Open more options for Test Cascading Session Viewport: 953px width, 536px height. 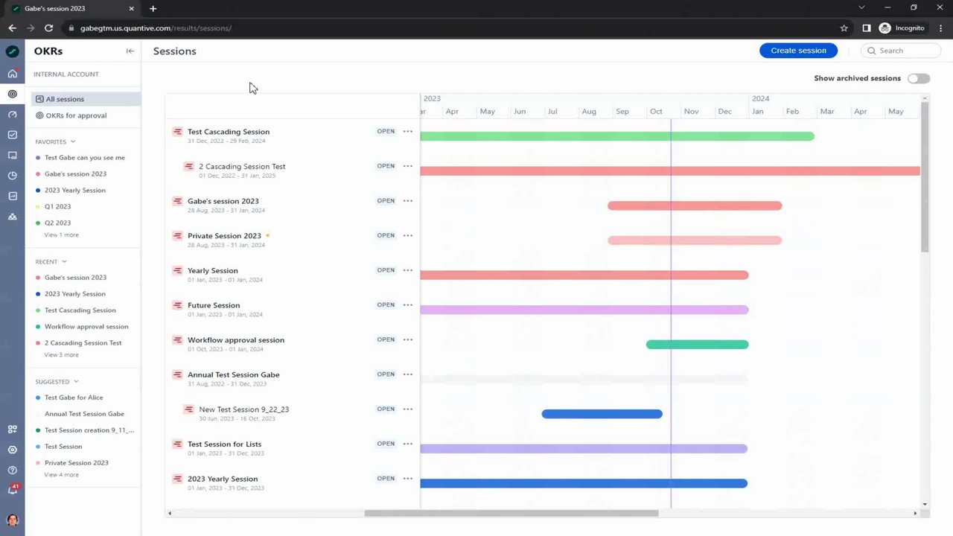408,131
